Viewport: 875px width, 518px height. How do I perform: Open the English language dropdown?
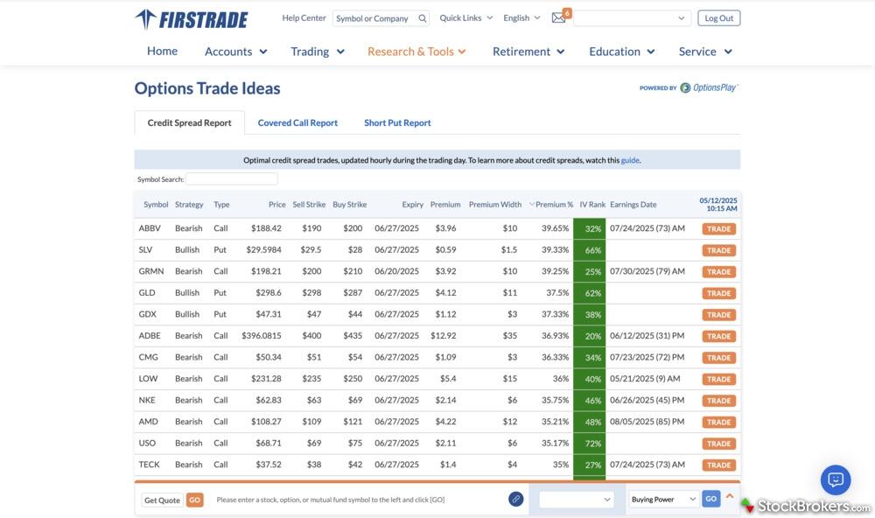click(521, 18)
